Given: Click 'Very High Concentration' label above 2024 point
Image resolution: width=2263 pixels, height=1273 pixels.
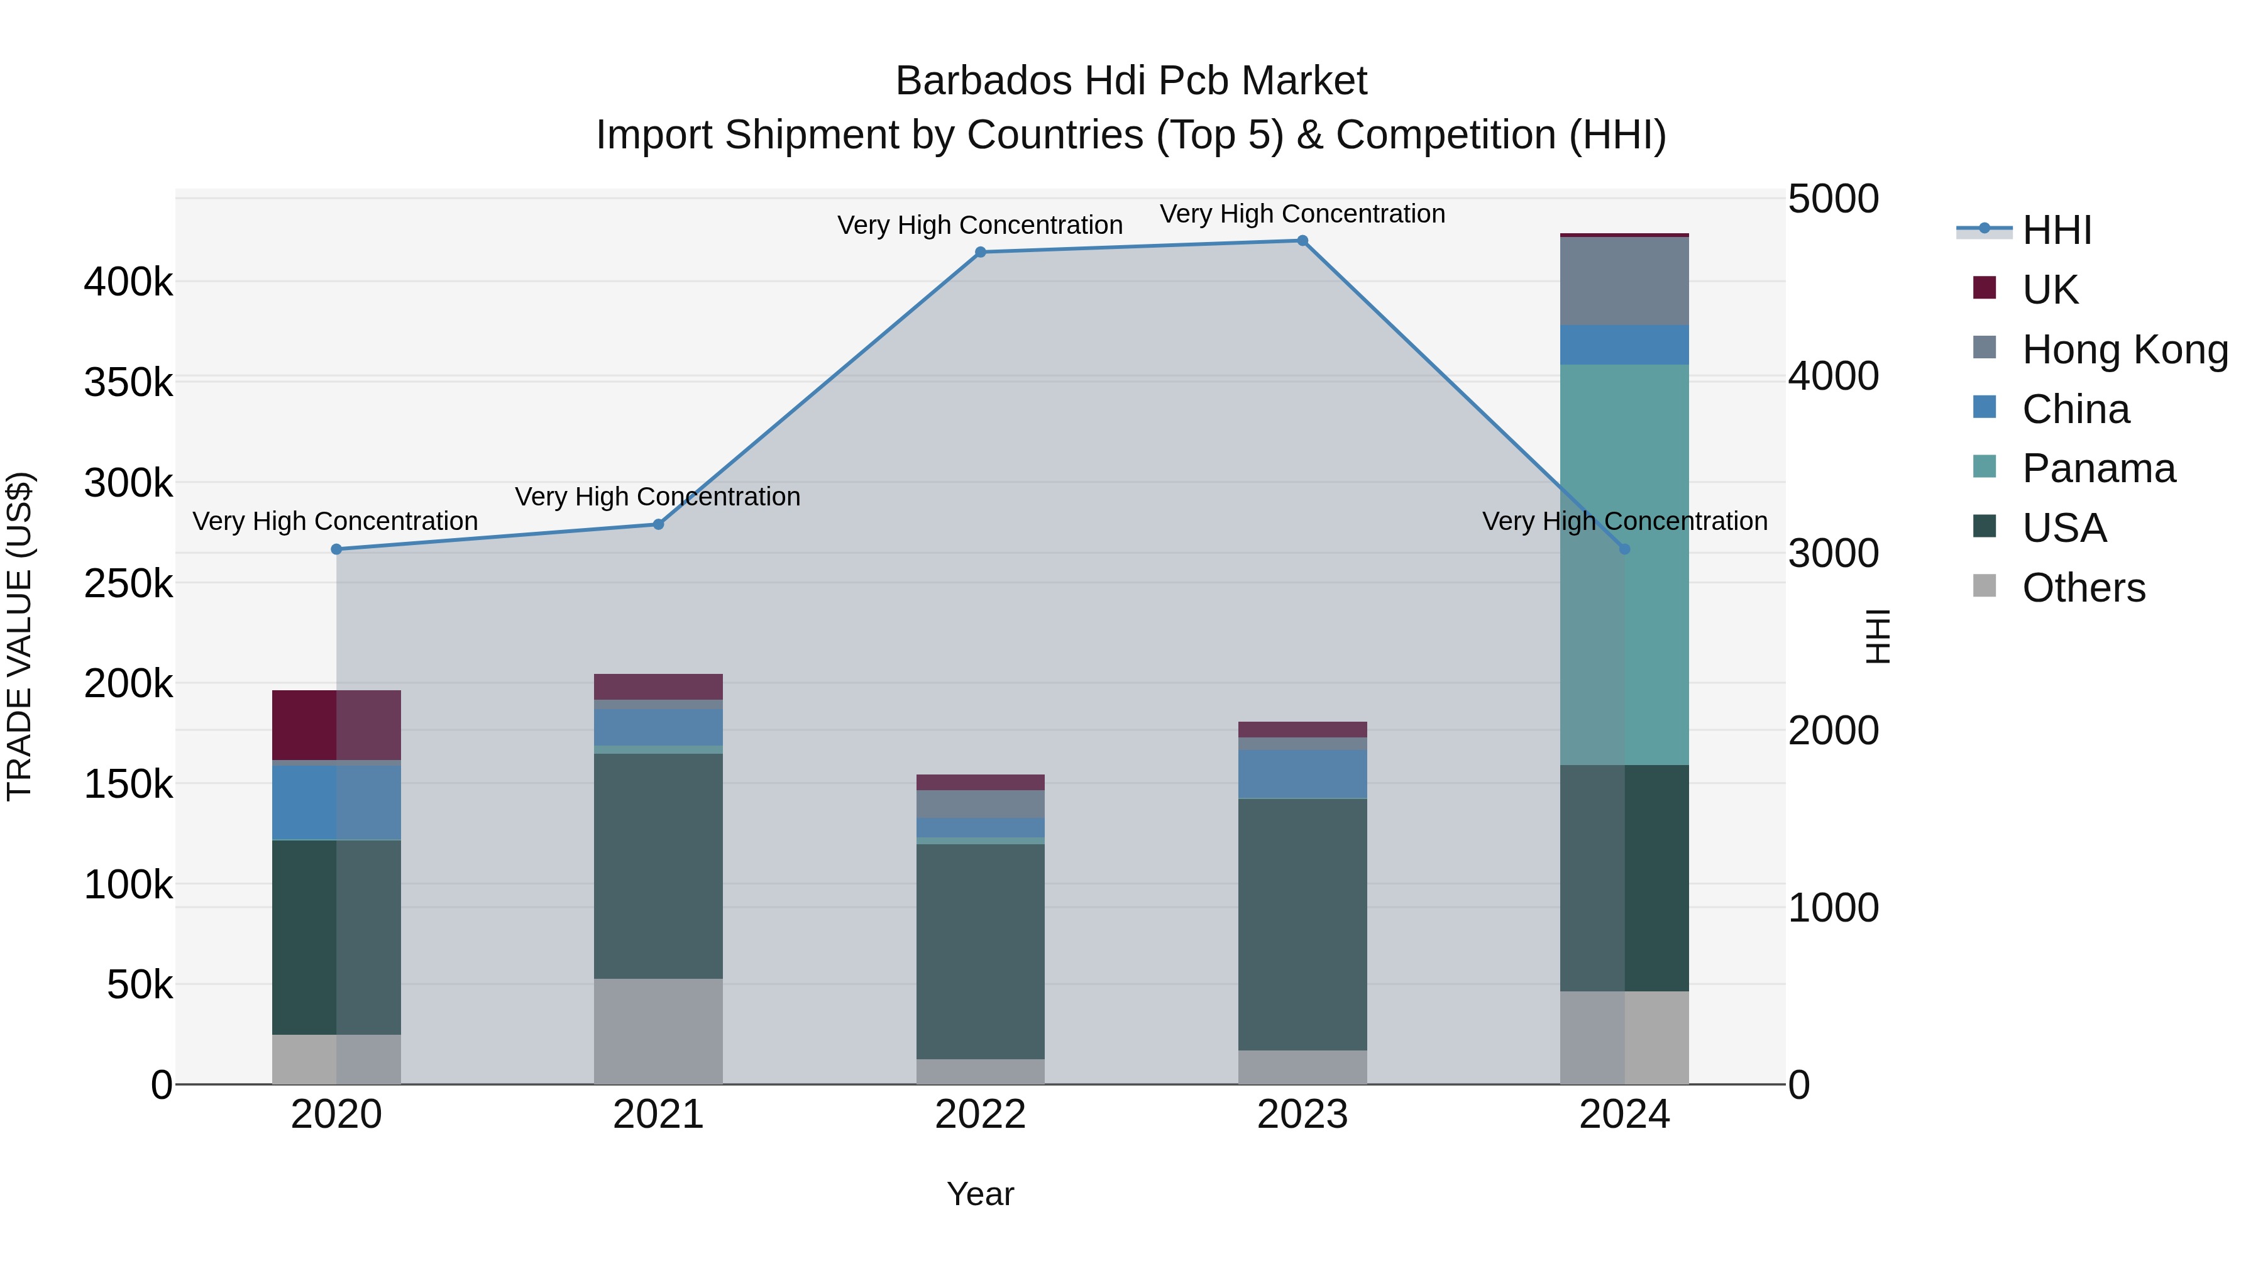Looking at the screenshot, I should (1625, 521).
